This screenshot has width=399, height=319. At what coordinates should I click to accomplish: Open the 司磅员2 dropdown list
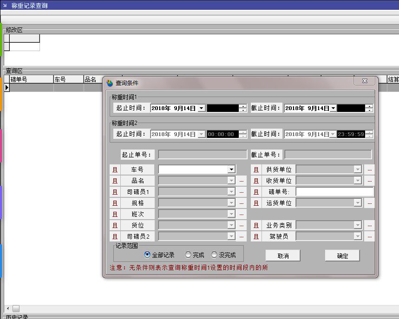coord(231,236)
